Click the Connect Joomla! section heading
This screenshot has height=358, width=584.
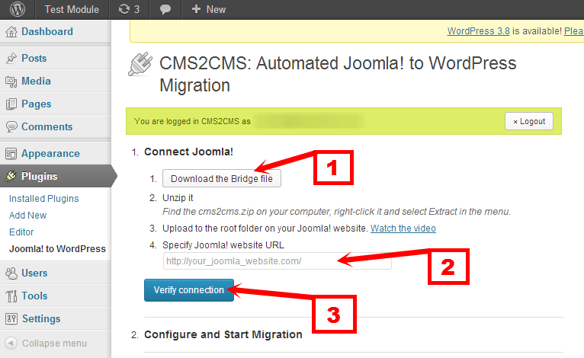click(x=189, y=152)
